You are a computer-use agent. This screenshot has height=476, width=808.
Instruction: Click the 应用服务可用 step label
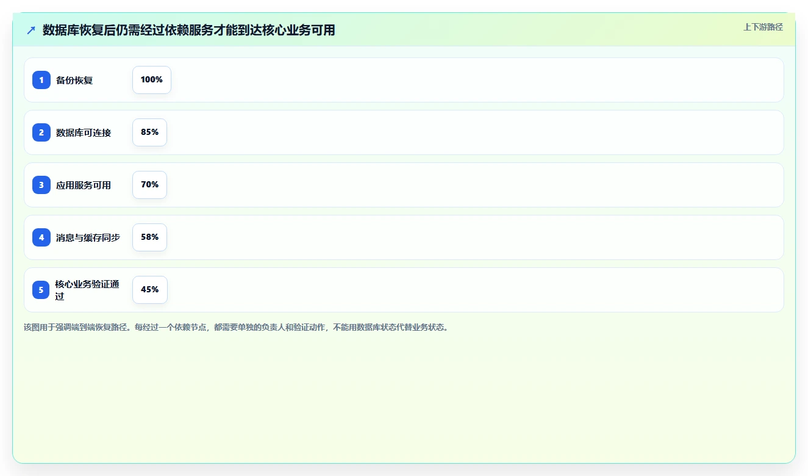(x=84, y=185)
